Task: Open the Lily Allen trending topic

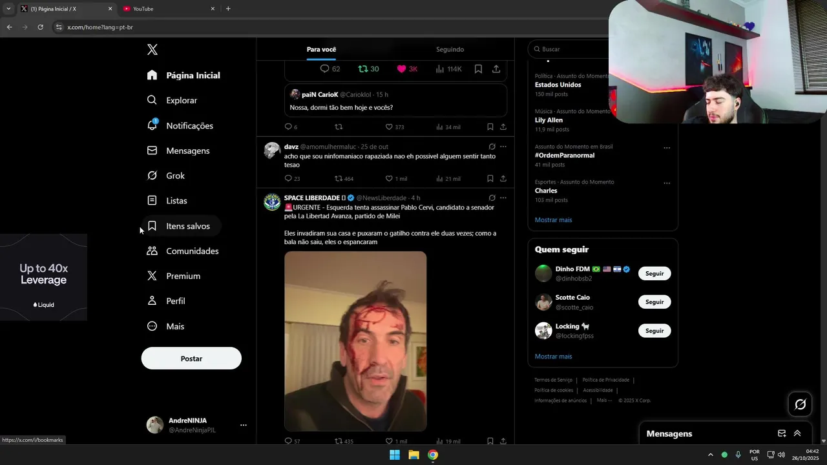Action: 549,120
